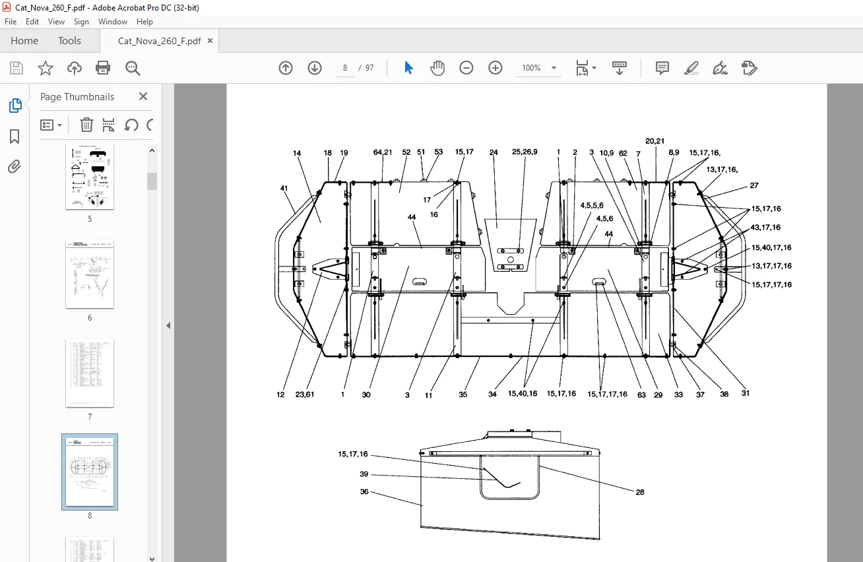The image size is (863, 562).
Task: Select the page 5 thumbnail
Action: 90,177
